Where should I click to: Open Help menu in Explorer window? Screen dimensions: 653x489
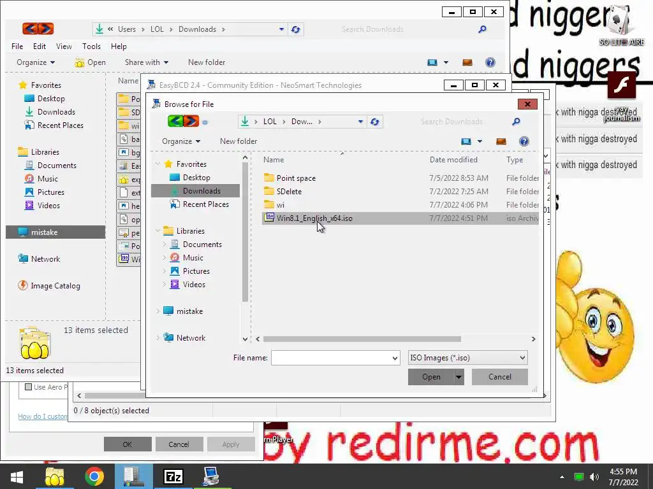[x=119, y=46]
